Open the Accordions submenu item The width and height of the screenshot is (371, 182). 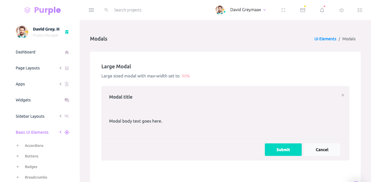(34, 145)
